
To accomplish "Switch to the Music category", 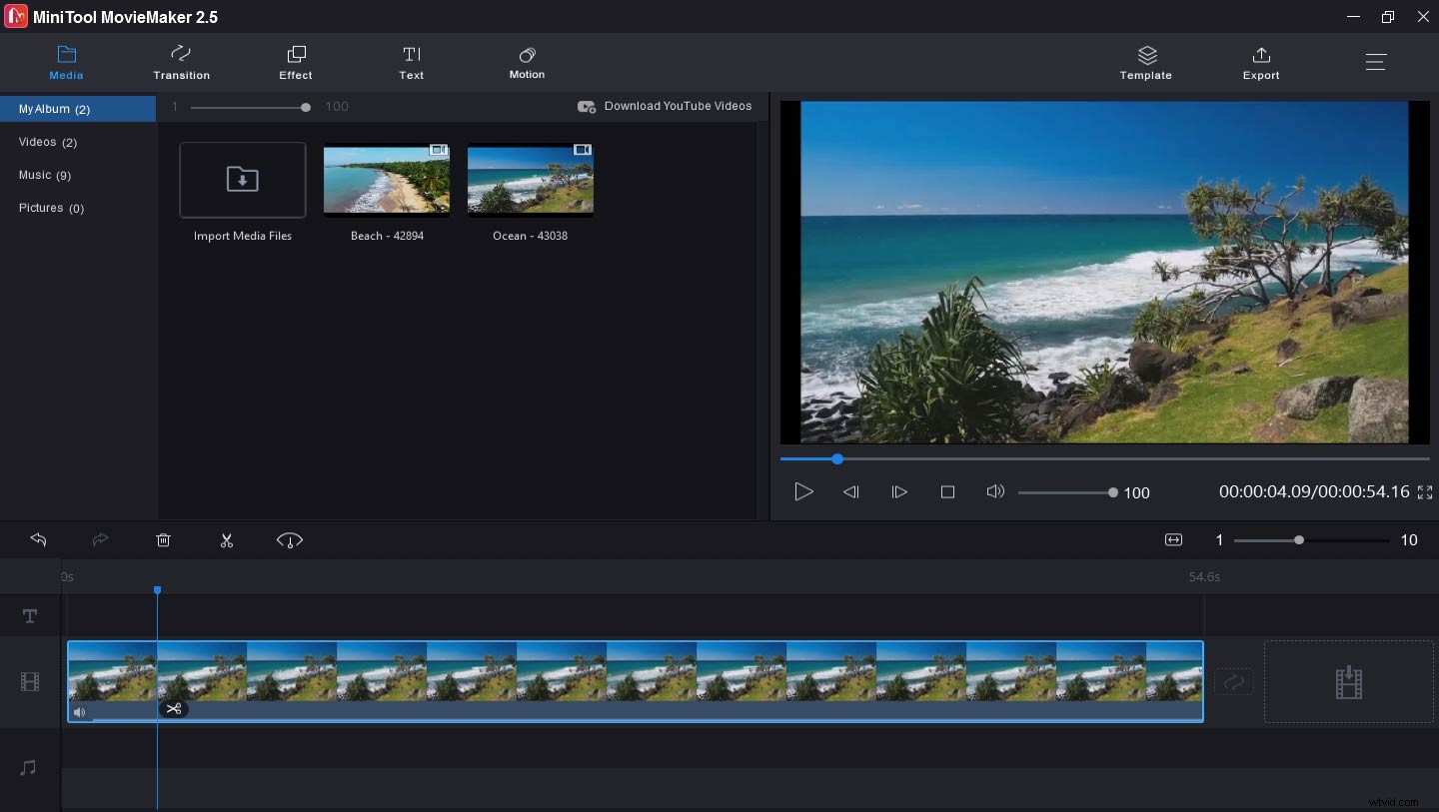I will tap(45, 175).
